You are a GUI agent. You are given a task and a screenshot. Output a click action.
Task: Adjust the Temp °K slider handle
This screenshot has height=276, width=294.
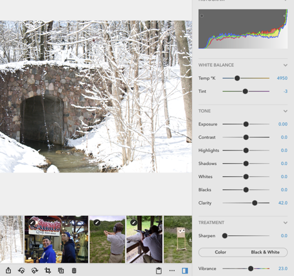237,78
